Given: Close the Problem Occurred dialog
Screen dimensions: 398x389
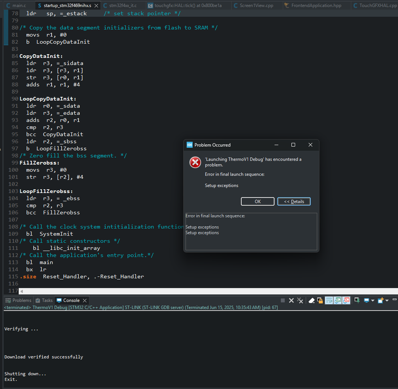Looking at the screenshot, I should point(310,145).
